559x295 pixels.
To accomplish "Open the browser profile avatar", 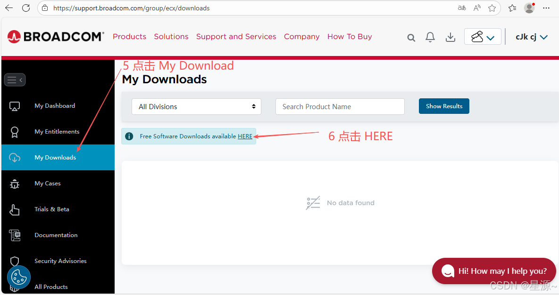I will 529,8.
